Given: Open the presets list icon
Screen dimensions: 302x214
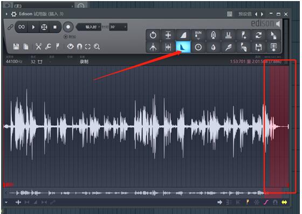Looking at the screenshot, I should pos(229,14).
